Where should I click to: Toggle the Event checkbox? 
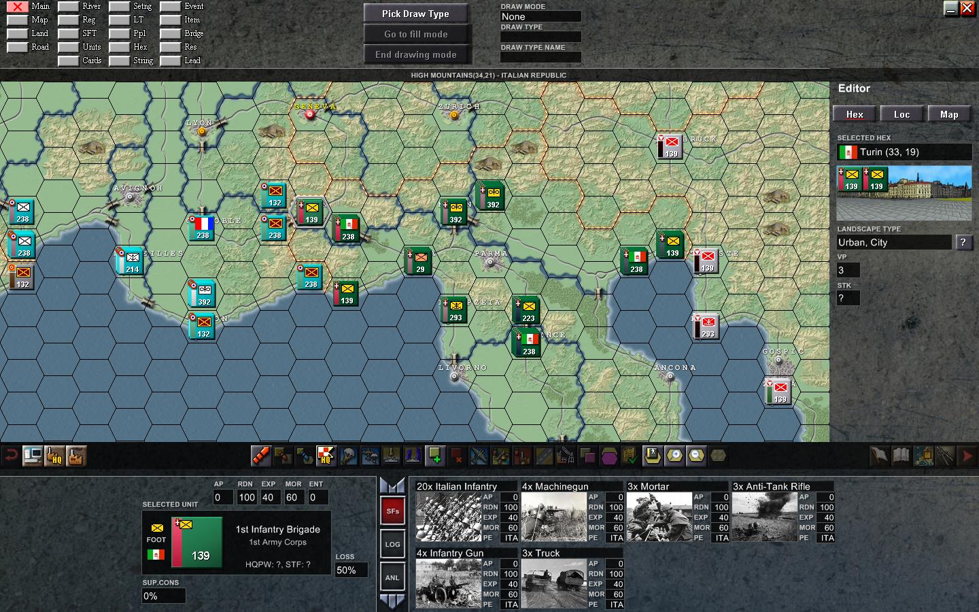[170, 7]
